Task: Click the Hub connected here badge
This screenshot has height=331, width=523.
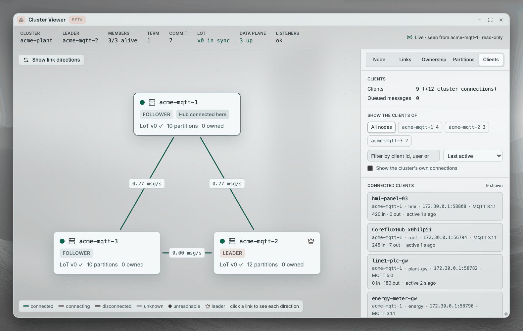Action: pos(203,115)
